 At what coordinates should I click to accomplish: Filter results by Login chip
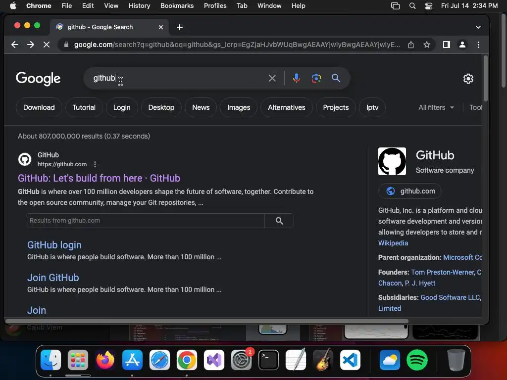coord(122,107)
